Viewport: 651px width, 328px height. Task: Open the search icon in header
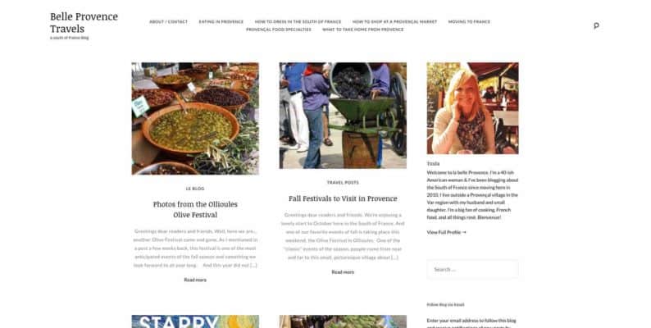pos(596,25)
